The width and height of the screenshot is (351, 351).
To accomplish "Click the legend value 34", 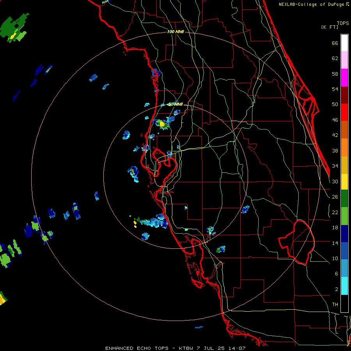I will [x=335, y=166].
